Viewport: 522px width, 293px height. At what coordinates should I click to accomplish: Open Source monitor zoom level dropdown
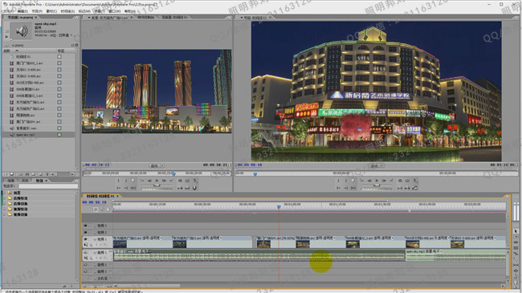click(x=157, y=165)
